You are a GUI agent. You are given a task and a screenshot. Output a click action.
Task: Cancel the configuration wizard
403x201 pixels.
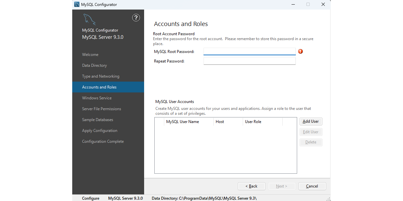click(312, 186)
